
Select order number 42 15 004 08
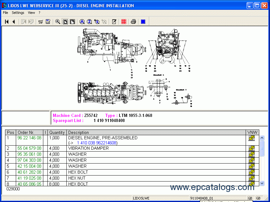tap(29, 166)
